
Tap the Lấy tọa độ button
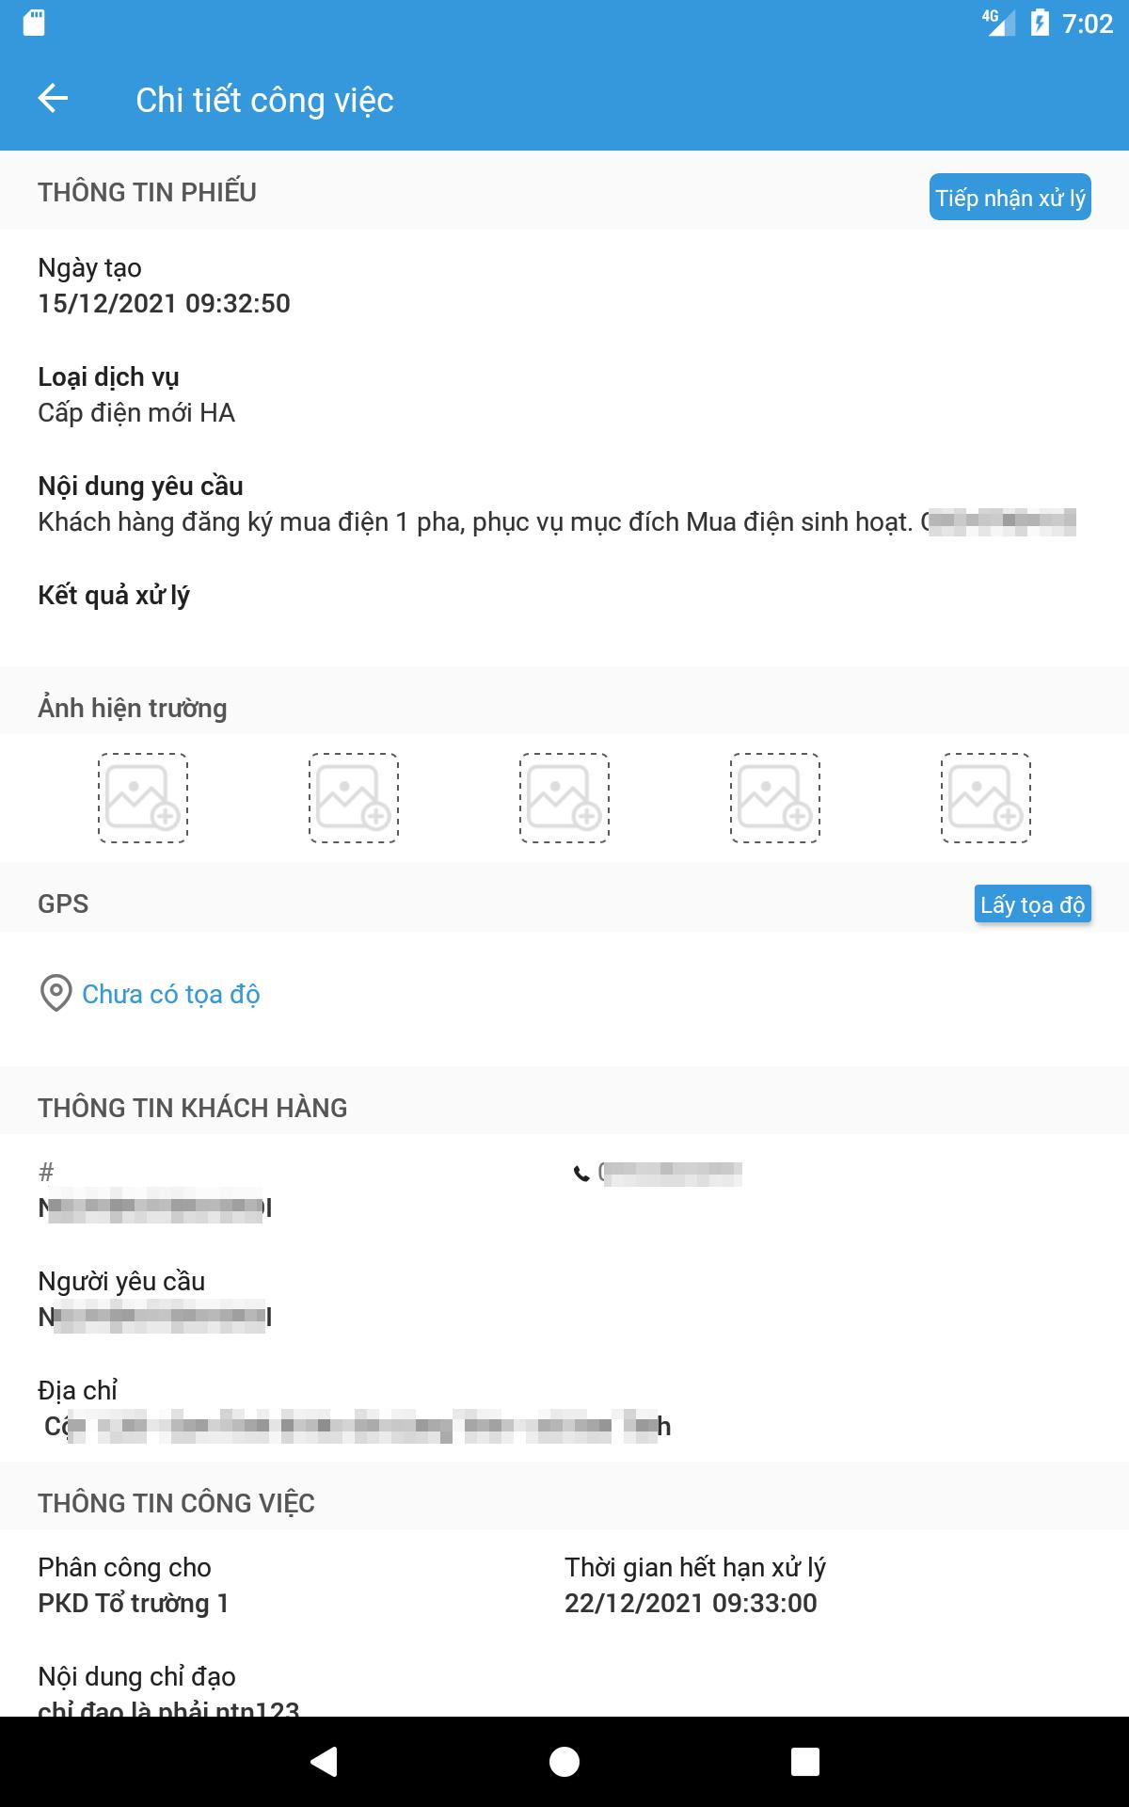(x=1033, y=904)
